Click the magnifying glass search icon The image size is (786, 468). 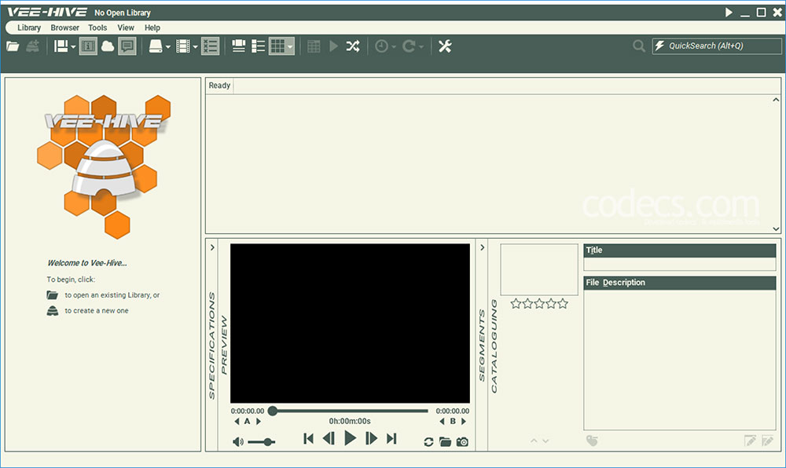click(638, 46)
